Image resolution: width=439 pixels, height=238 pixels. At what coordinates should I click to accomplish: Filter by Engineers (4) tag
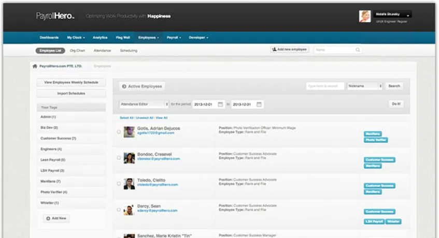[x=71, y=149]
